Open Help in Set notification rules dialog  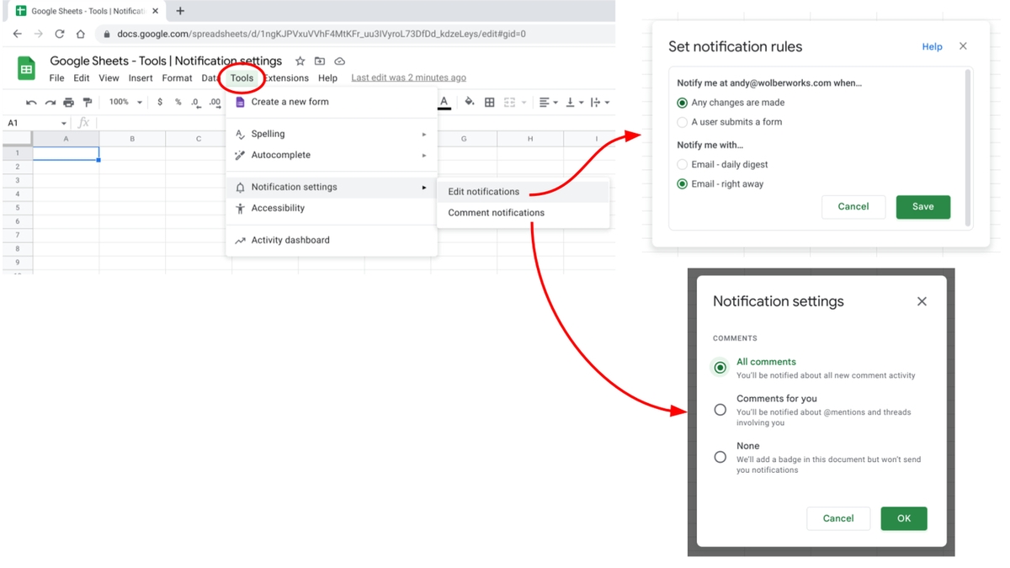click(x=932, y=46)
